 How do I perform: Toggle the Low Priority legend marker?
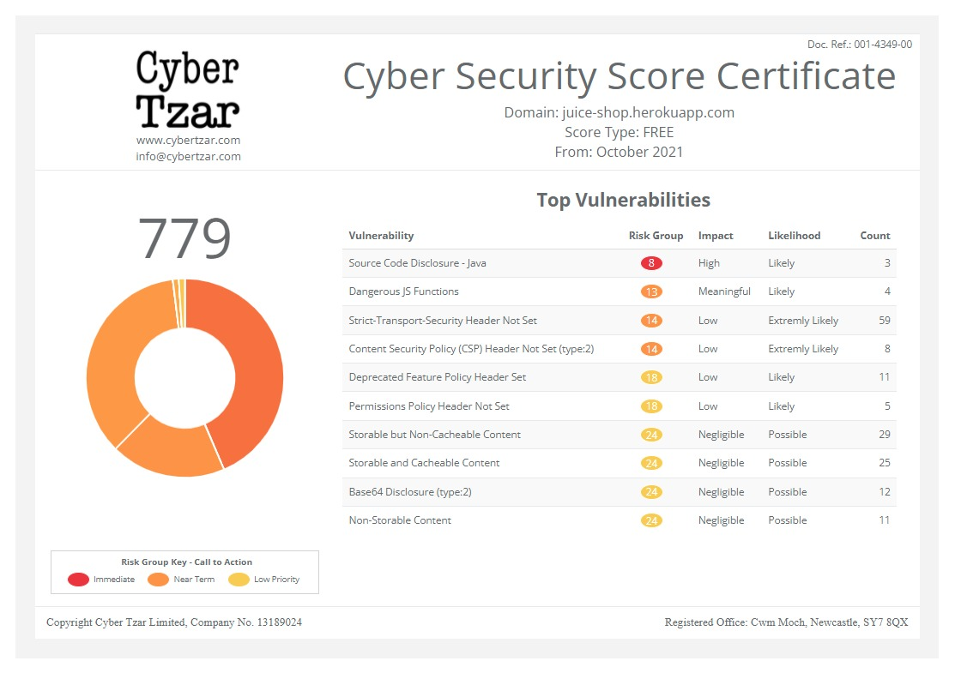(237, 579)
